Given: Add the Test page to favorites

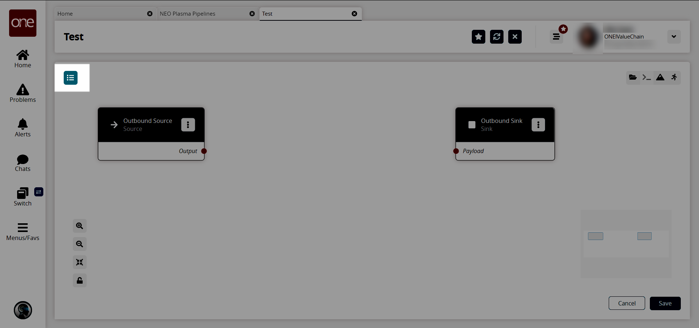Looking at the screenshot, I should 479,37.
